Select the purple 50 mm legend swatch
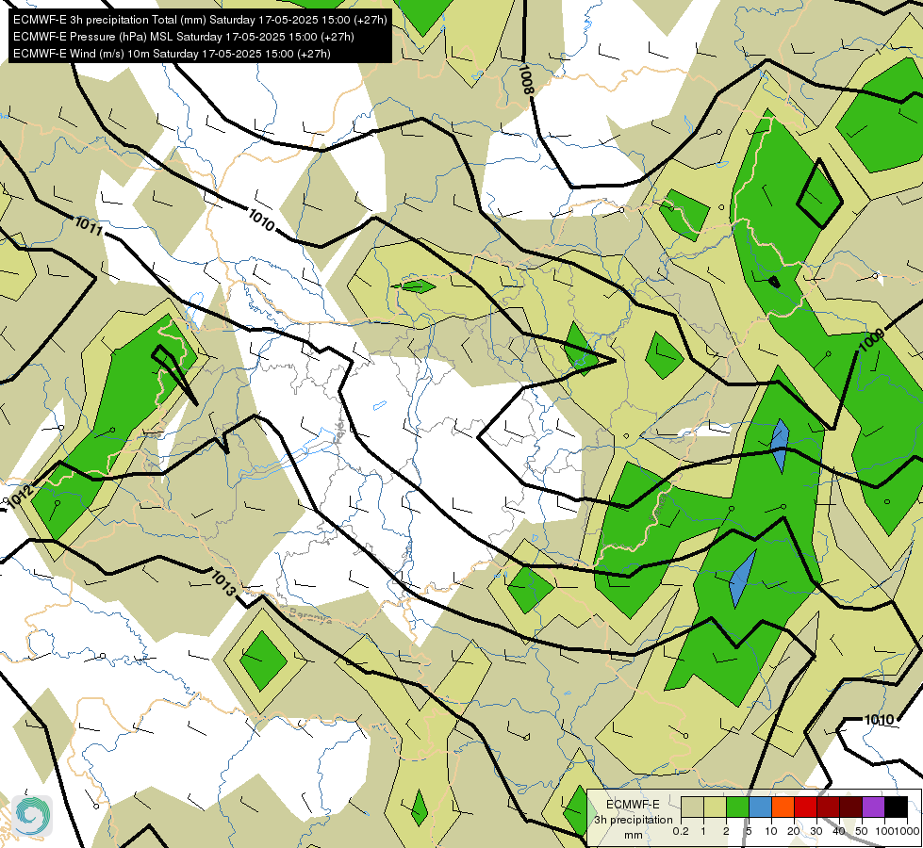Screen dimensions: 923x848 click(874, 807)
